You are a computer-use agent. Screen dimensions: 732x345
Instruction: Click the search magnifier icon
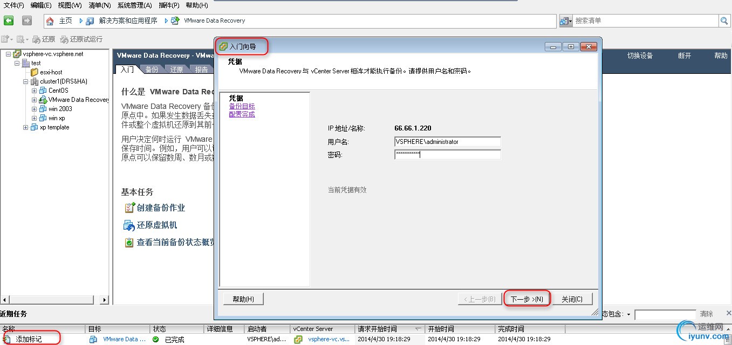pyautogui.click(x=724, y=21)
